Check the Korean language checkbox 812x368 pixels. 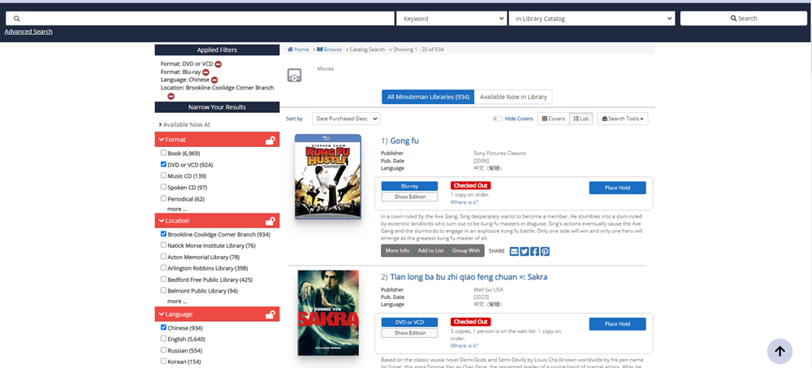click(x=164, y=362)
